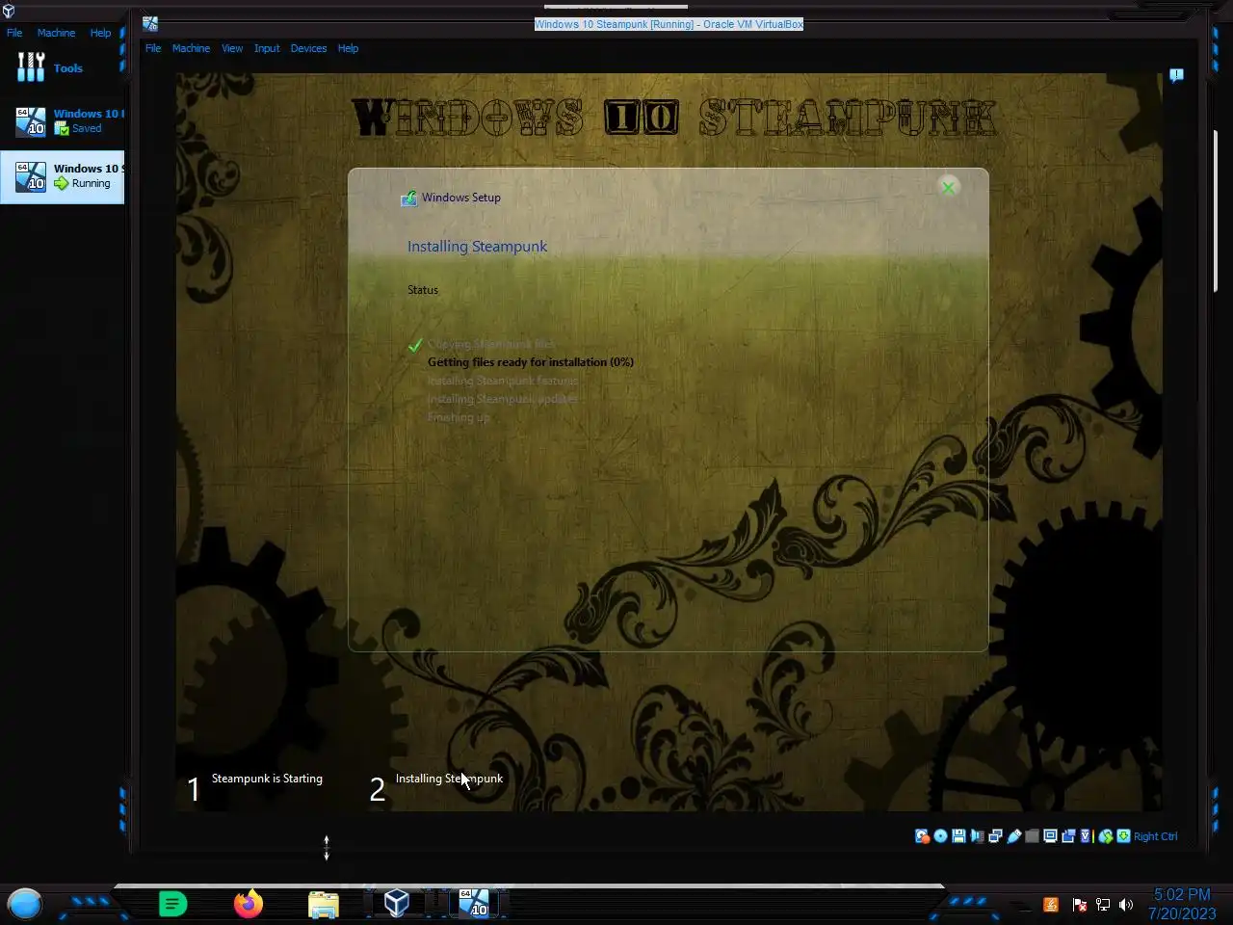Open the network tray icon
Screen dimensions: 1233x925
tap(1103, 905)
